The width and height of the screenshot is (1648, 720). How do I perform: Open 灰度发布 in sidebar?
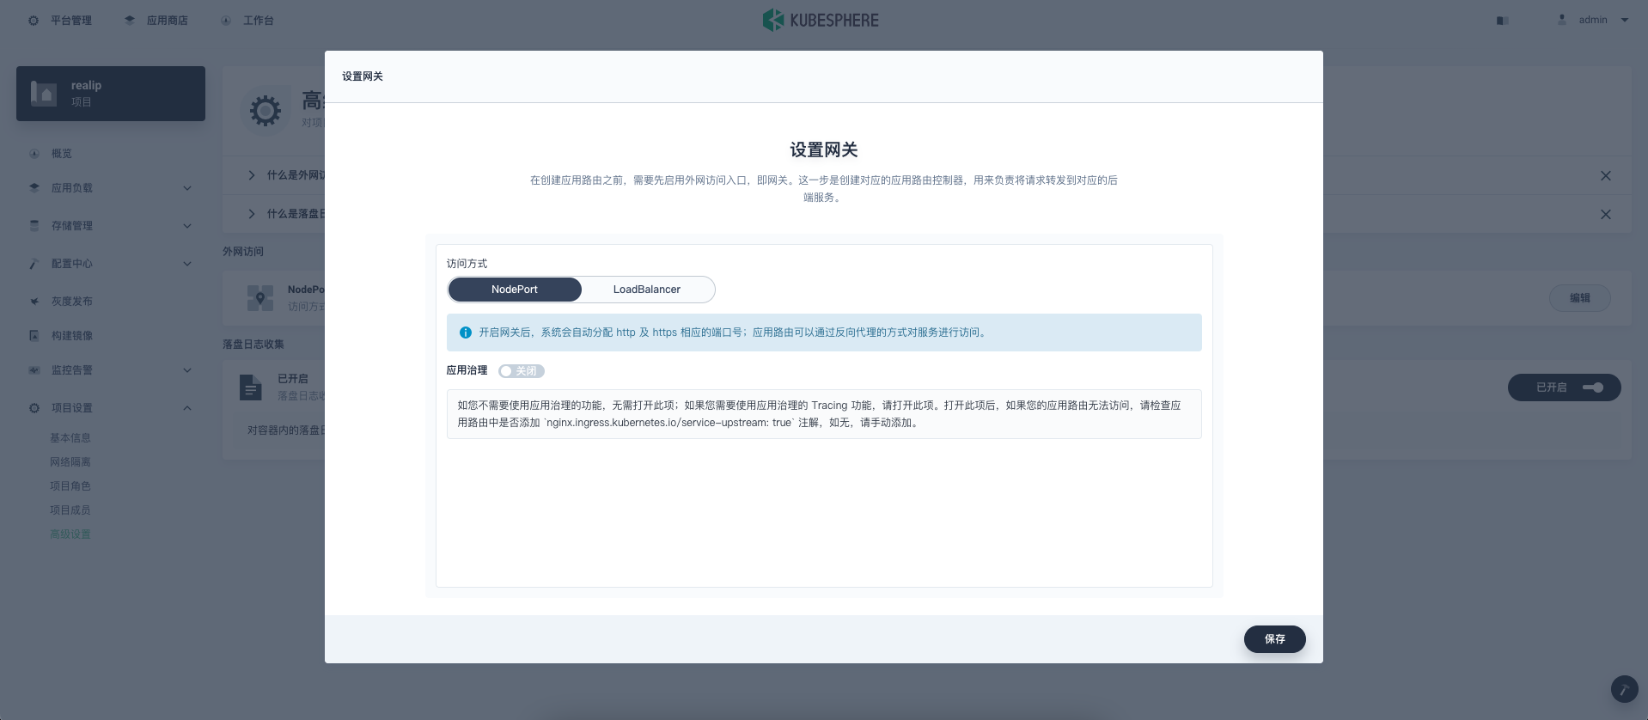pos(72,302)
